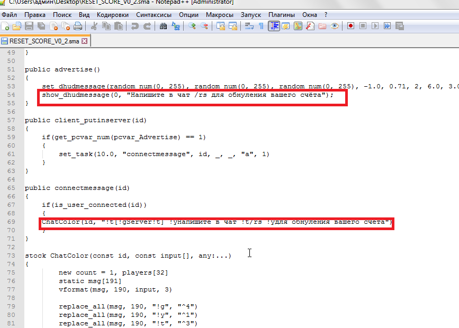Click the set_task connectmessage line
The image size is (459, 328).
(x=164, y=154)
